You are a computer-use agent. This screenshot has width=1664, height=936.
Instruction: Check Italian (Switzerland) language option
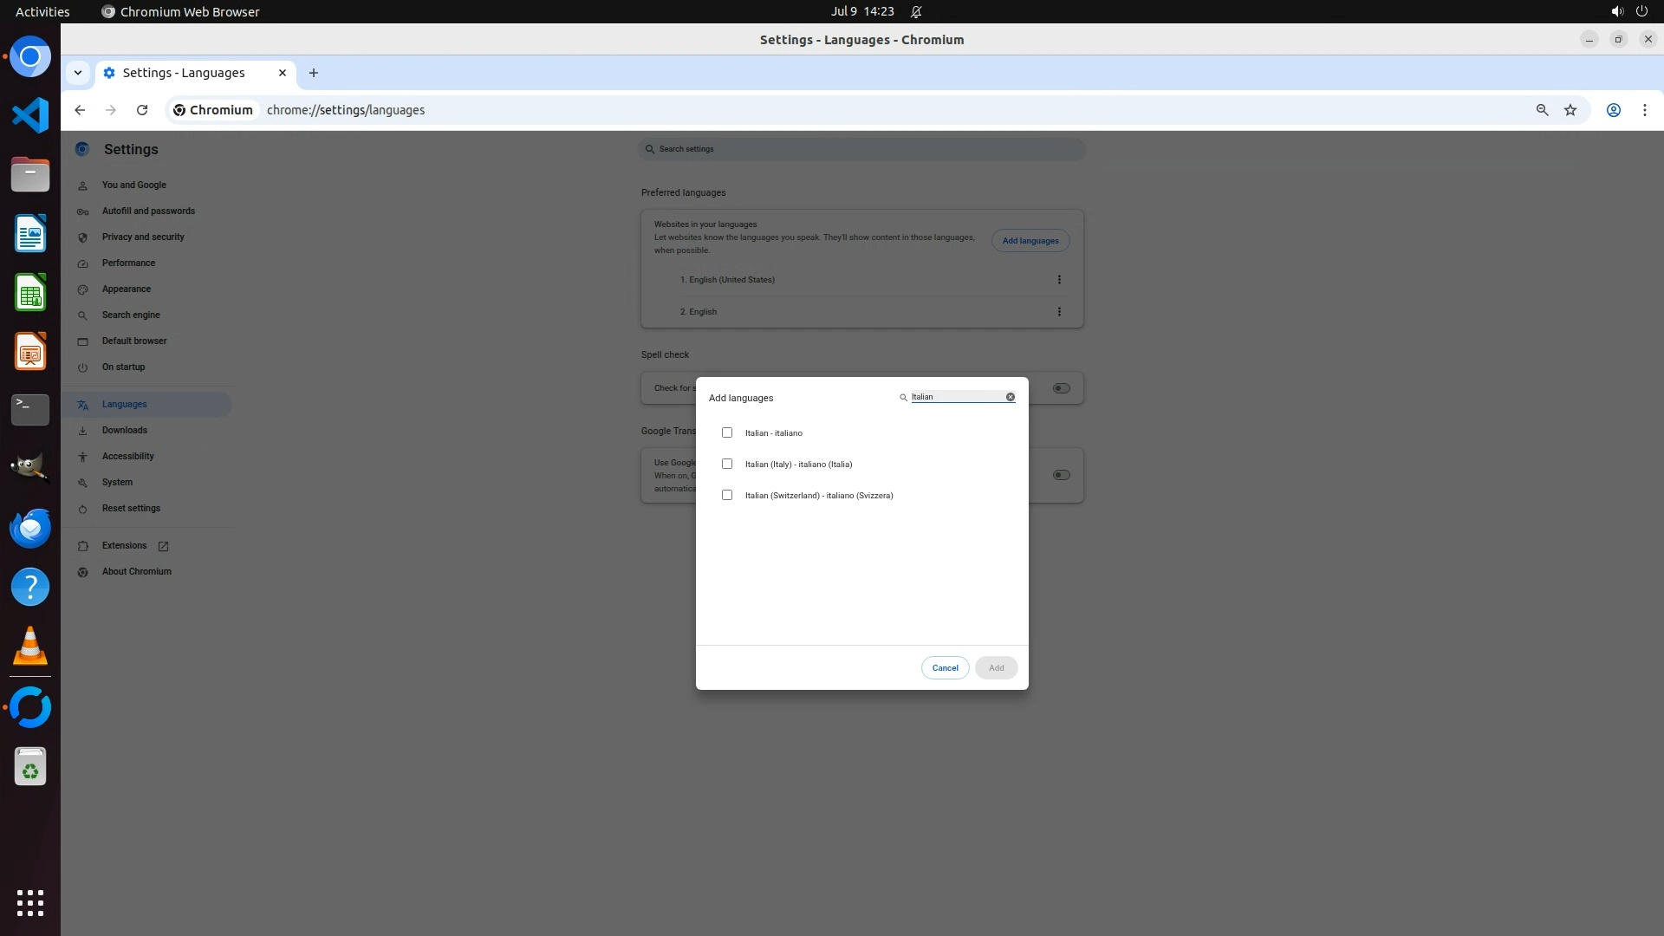pos(727,495)
